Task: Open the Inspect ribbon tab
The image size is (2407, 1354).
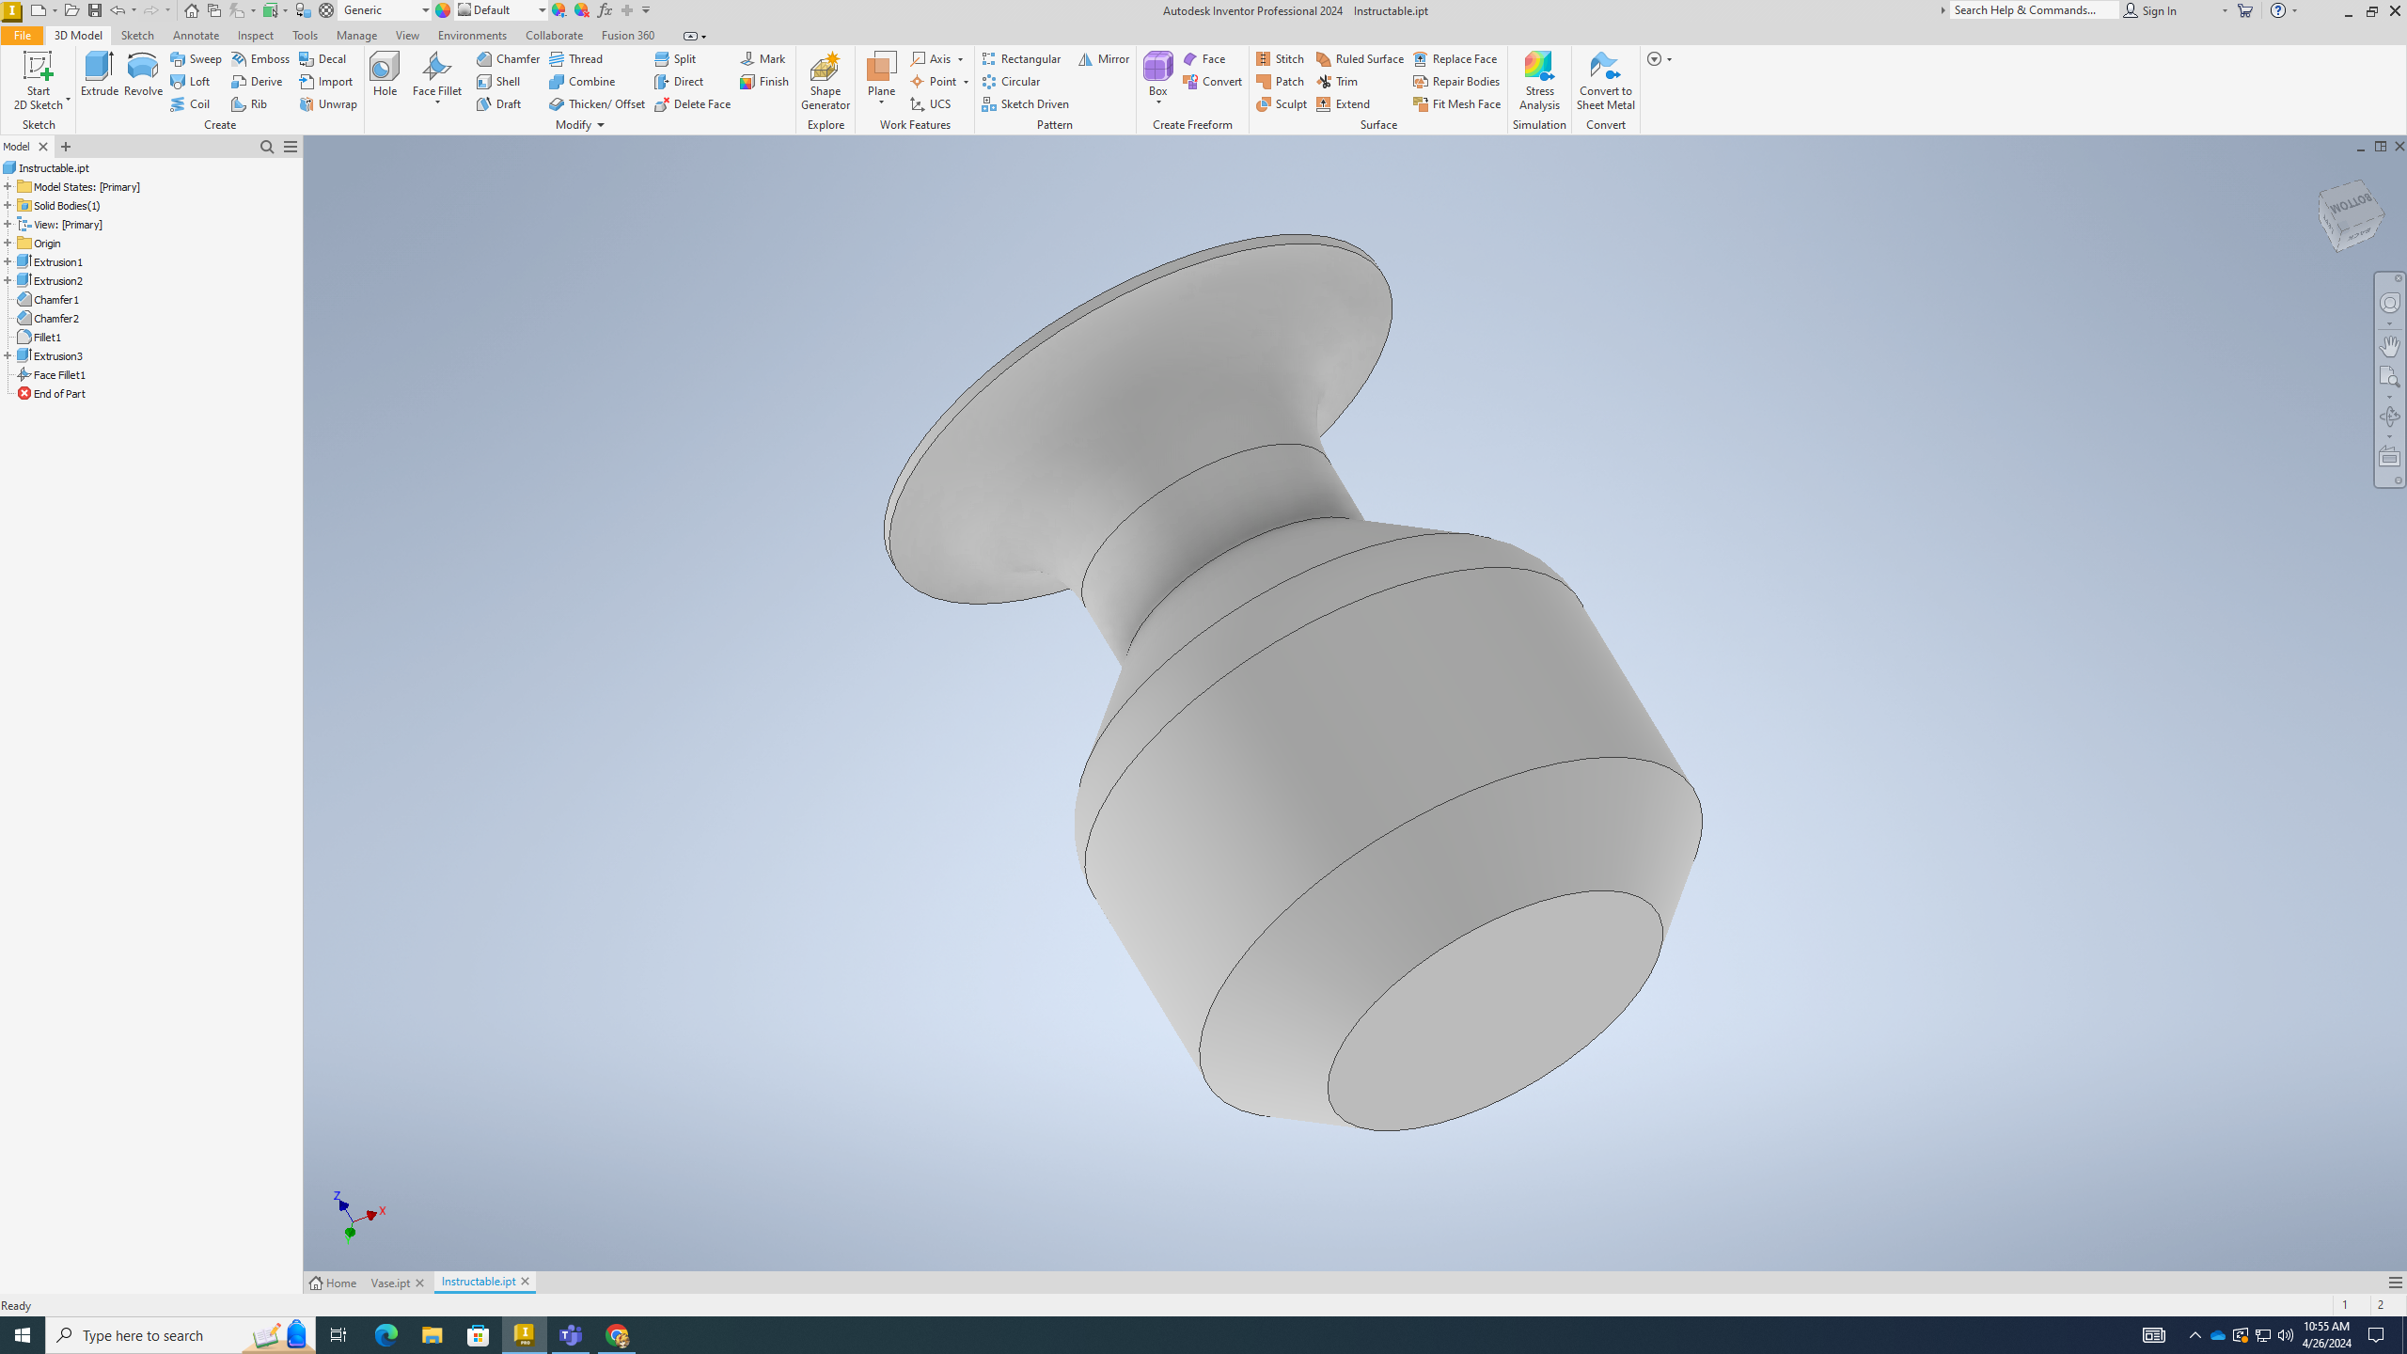Action: click(x=256, y=35)
